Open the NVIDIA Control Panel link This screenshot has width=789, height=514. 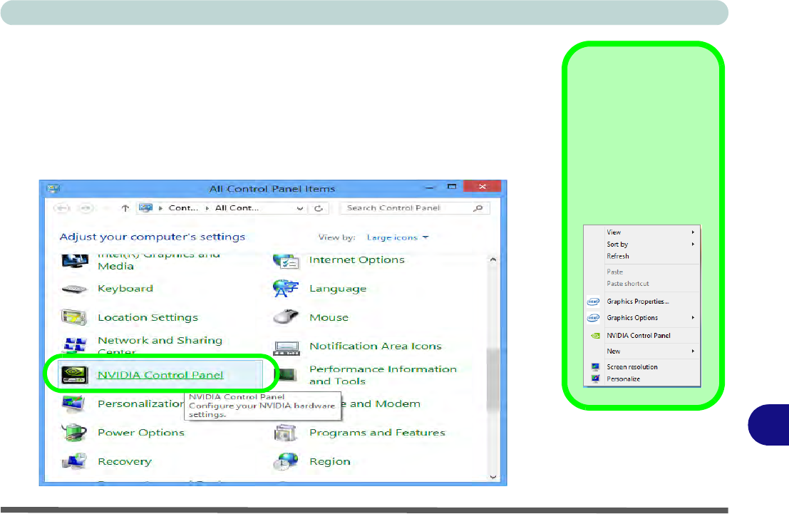160,375
